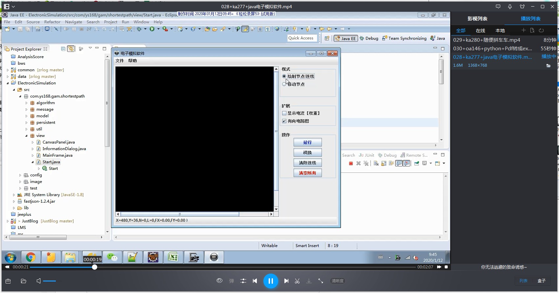Switch to the 影视列表 tab

click(478, 19)
